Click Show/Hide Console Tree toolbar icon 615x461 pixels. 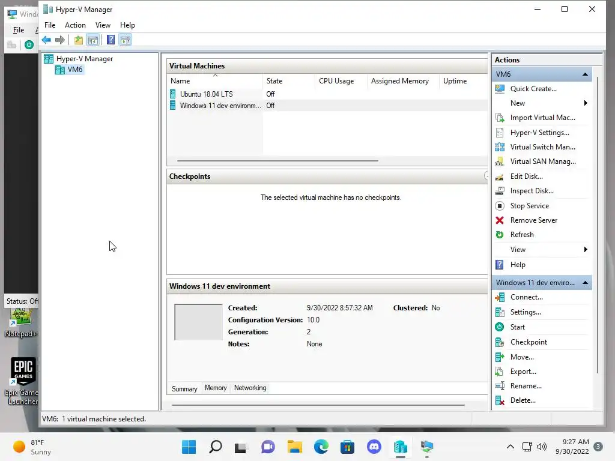click(93, 40)
